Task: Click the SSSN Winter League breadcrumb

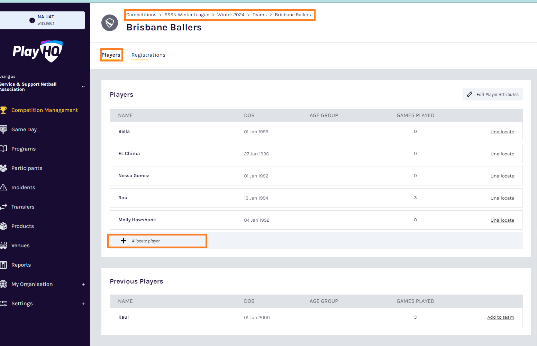Action: pyautogui.click(x=187, y=15)
